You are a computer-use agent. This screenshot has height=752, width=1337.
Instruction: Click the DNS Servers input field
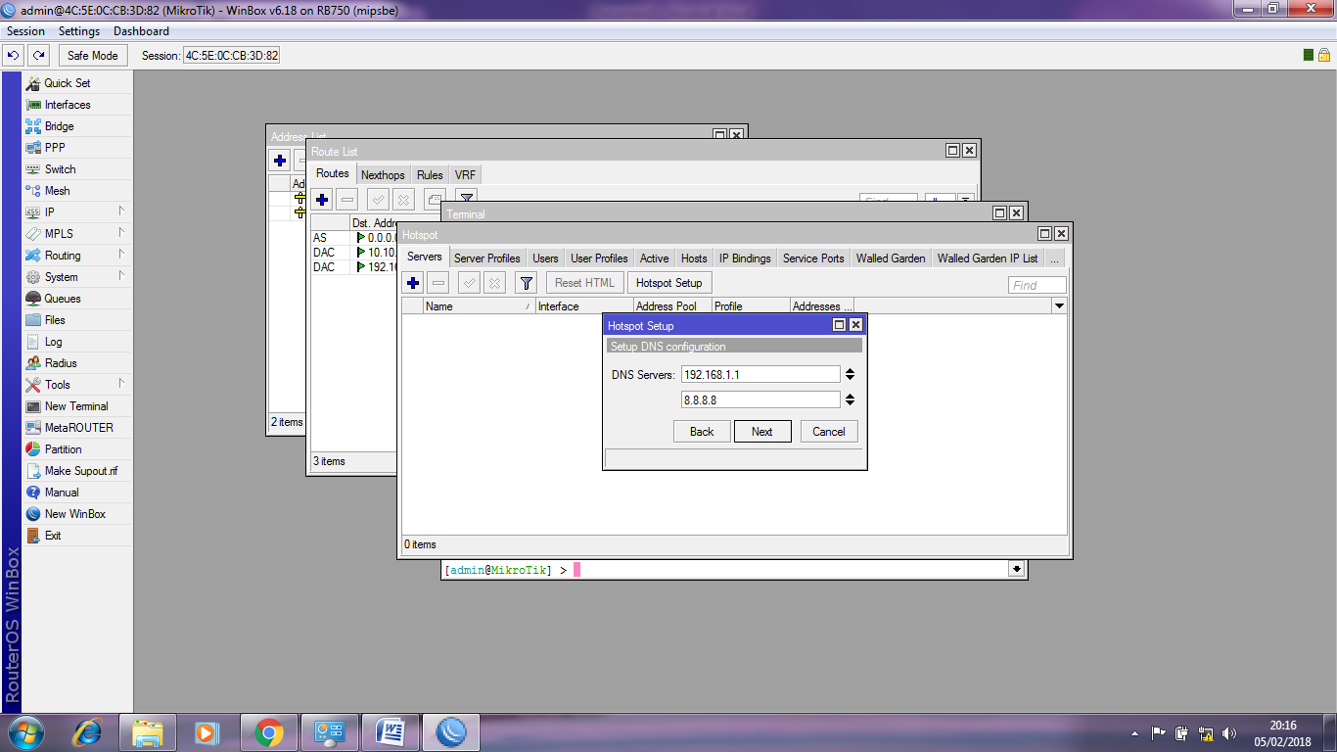click(x=761, y=373)
